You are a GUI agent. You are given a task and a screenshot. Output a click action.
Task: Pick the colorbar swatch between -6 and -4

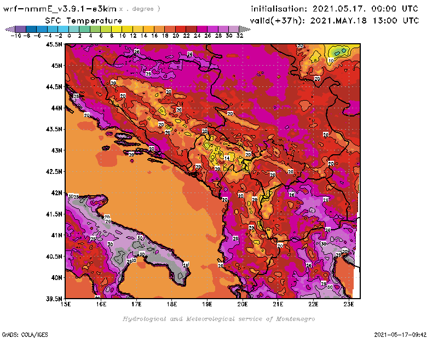42,29
